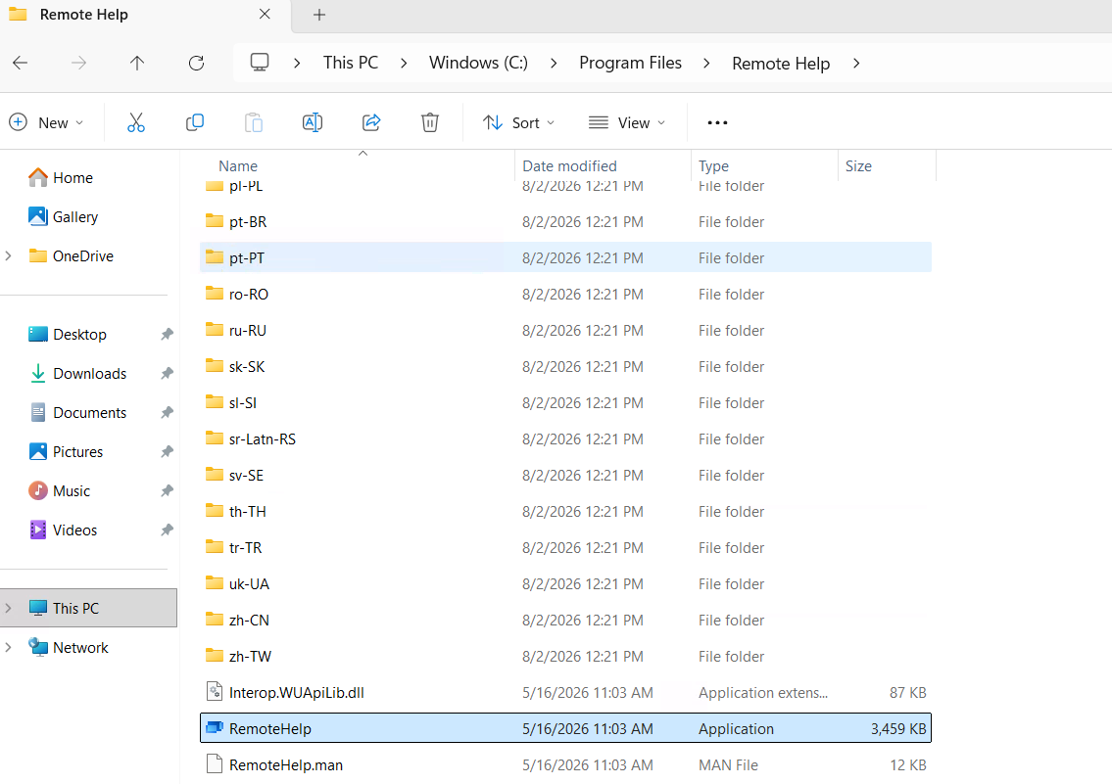1112x784 pixels.
Task: Expand chevron after This PC breadcrumb
Action: coord(404,63)
